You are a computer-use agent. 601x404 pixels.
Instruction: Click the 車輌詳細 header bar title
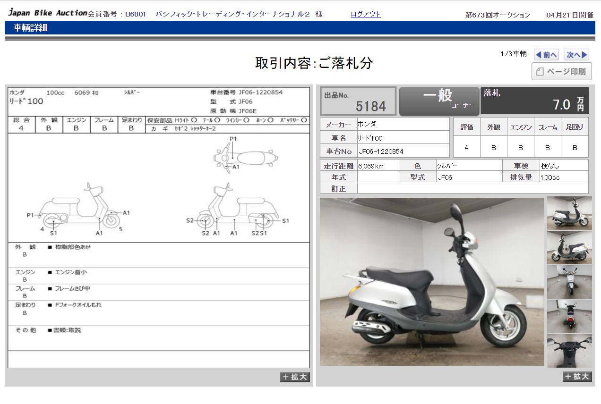coord(30,28)
